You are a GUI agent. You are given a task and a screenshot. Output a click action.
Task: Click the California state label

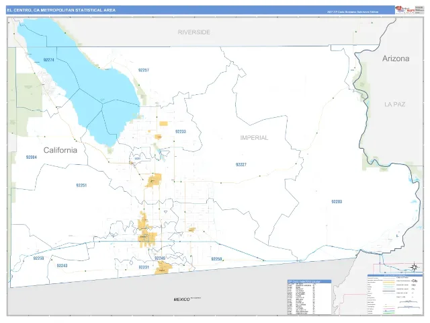coord(60,150)
